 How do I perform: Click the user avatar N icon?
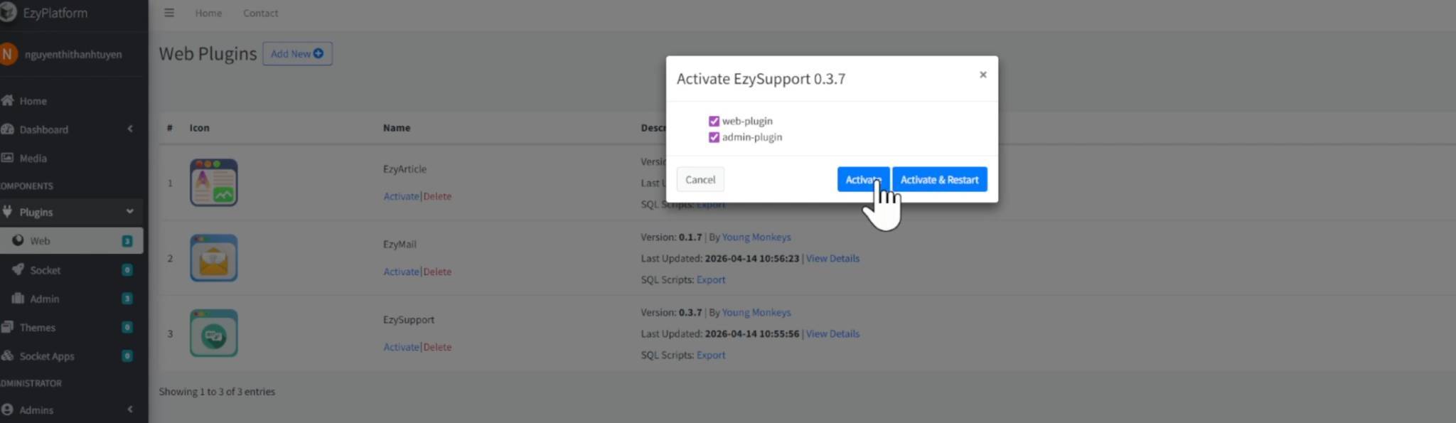(x=8, y=54)
